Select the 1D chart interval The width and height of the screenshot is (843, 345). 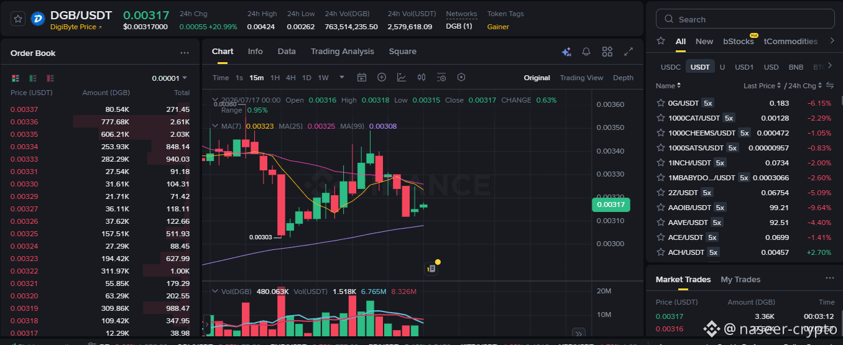pyautogui.click(x=306, y=78)
